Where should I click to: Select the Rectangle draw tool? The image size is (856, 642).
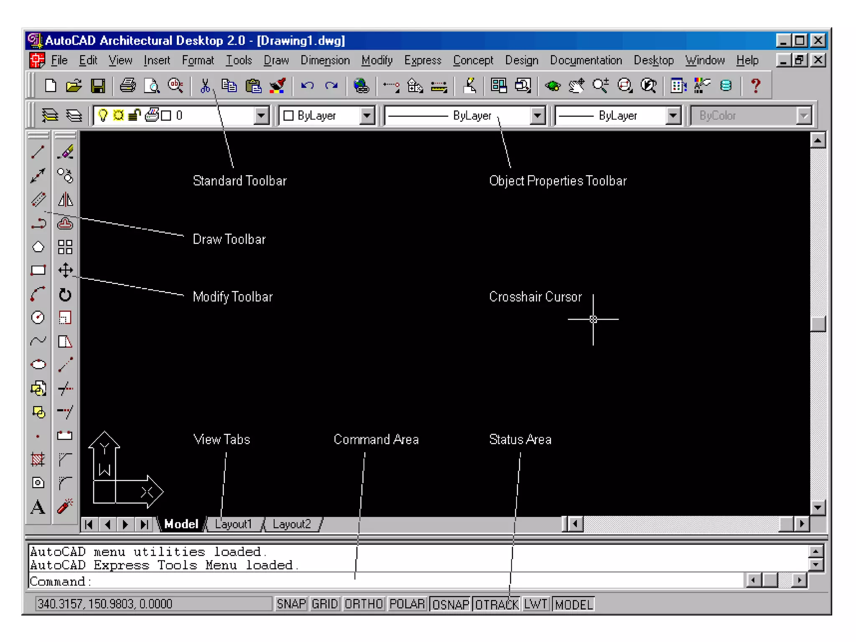coord(38,270)
